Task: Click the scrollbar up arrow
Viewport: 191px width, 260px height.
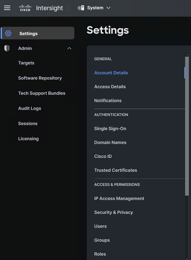Action: pyautogui.click(x=187, y=55)
